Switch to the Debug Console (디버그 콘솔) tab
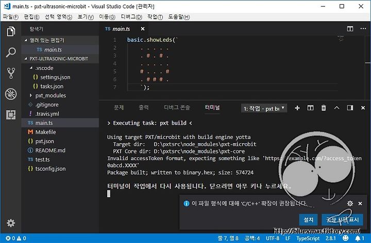This screenshot has width=371, height=243. [177, 108]
